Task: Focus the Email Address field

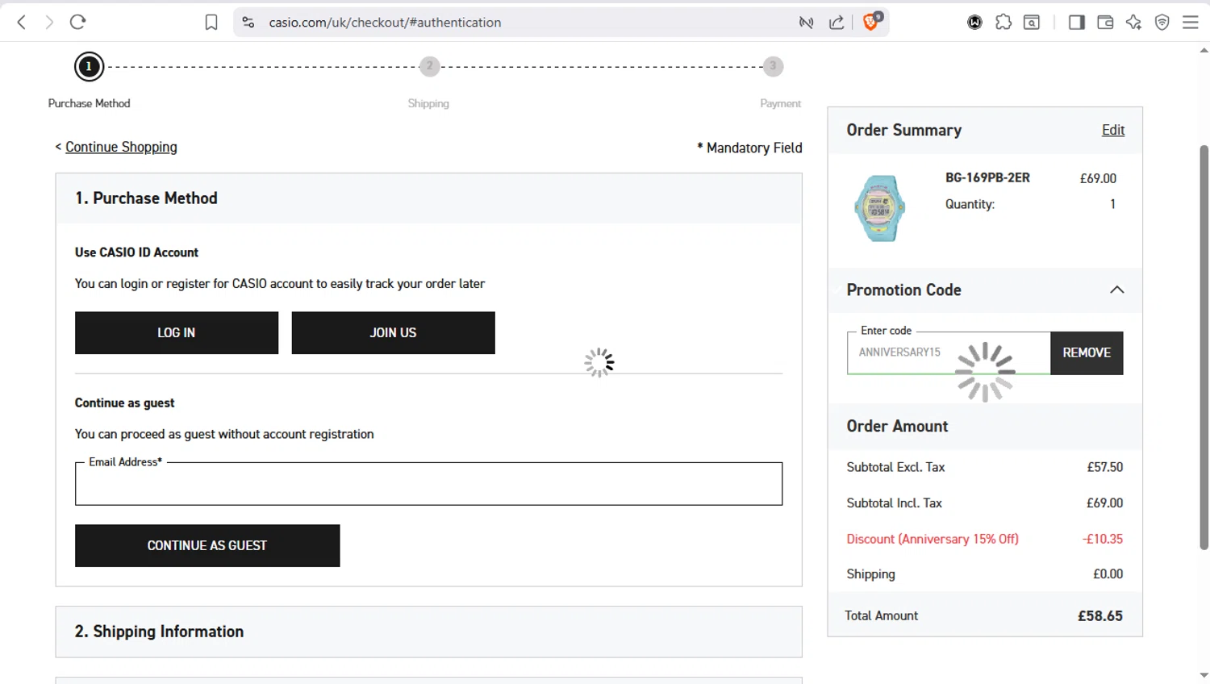Action: [x=428, y=484]
